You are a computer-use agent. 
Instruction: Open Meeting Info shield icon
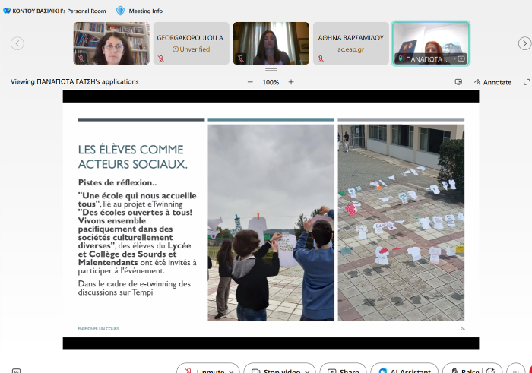pos(120,11)
